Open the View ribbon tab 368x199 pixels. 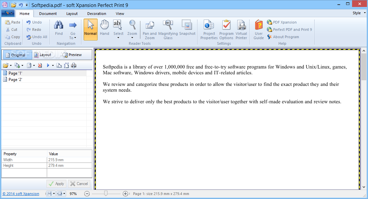pos(120,14)
